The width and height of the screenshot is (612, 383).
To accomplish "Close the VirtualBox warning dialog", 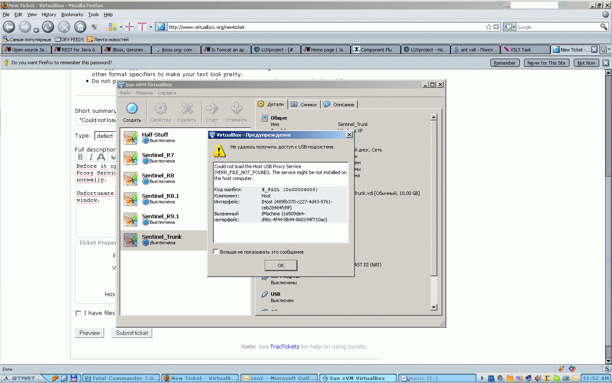I will [x=349, y=135].
